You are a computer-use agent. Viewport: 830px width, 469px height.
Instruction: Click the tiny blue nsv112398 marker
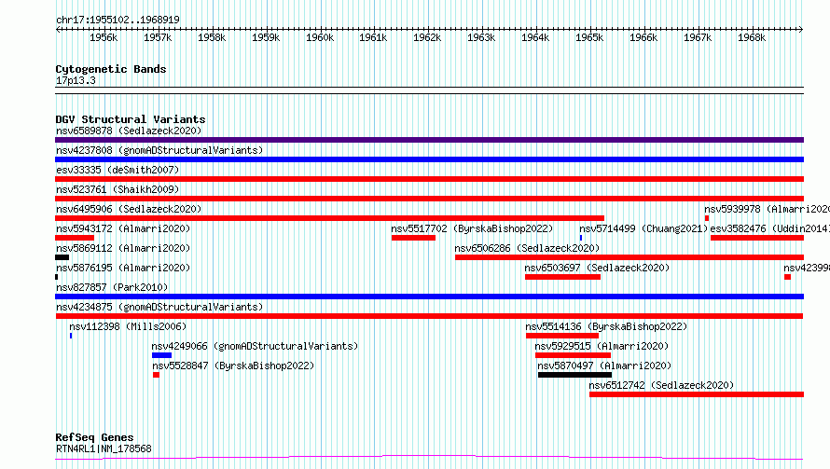coord(71,336)
